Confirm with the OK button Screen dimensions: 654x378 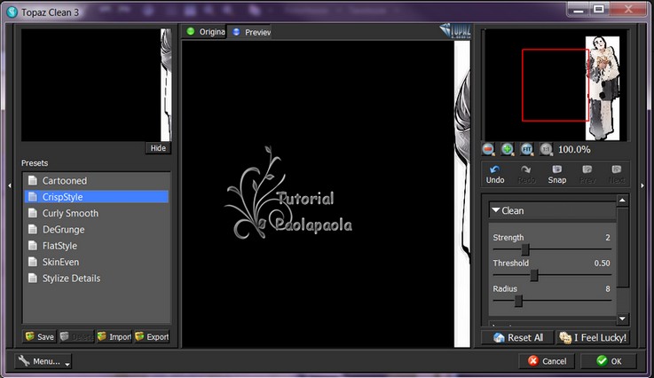click(x=609, y=361)
